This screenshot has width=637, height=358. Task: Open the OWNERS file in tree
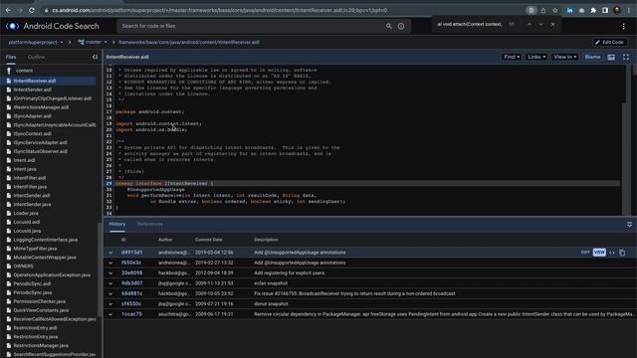click(23, 267)
